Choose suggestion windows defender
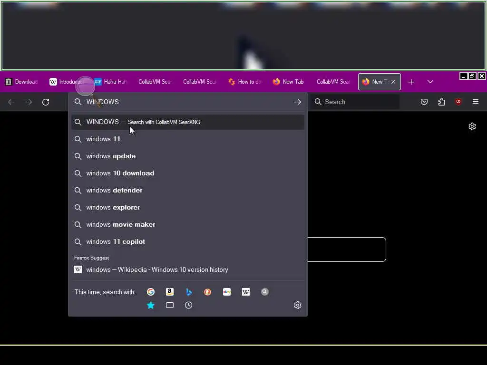The width and height of the screenshot is (487, 365). point(187,190)
